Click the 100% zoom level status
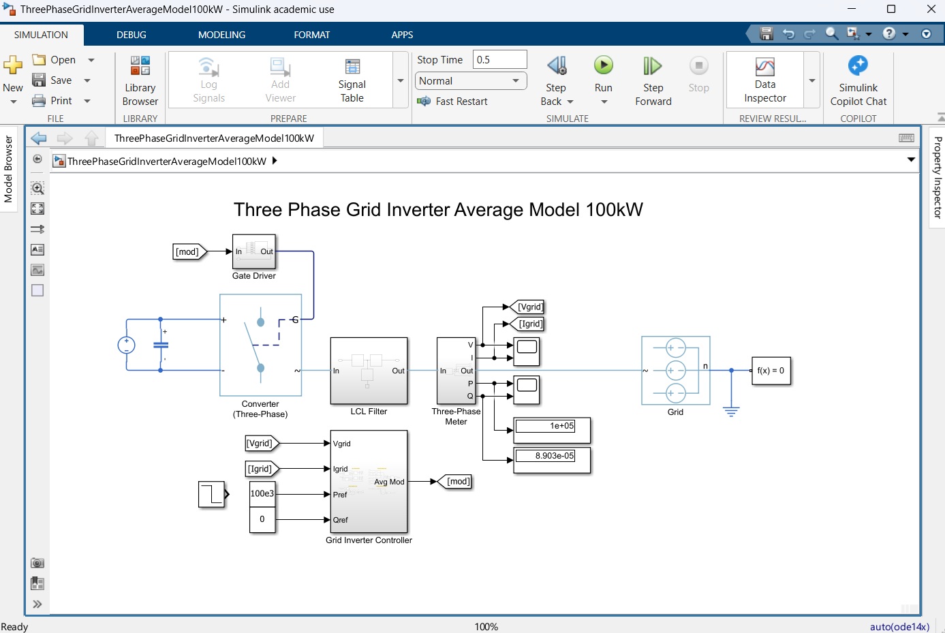This screenshot has width=945, height=633. 486,627
